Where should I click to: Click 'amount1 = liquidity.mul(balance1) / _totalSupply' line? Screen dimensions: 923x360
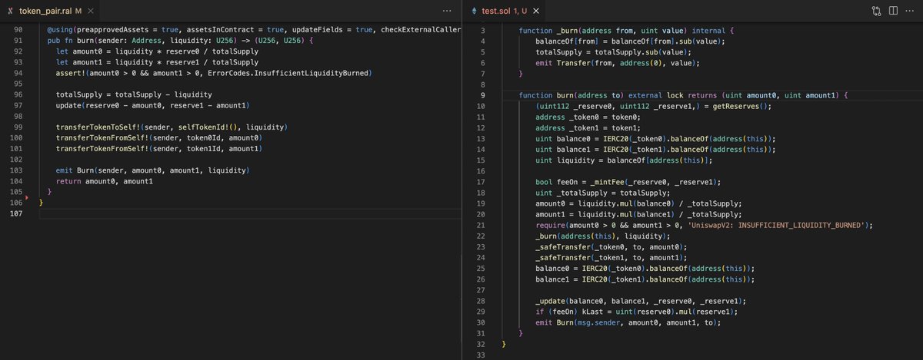tap(639, 214)
